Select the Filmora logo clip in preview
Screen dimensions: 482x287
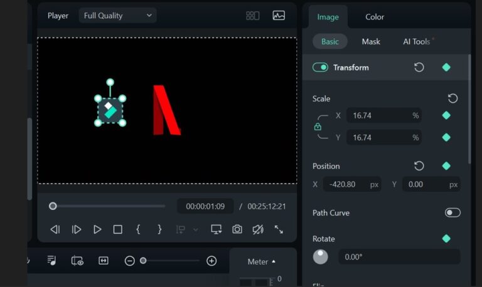pyautogui.click(x=110, y=111)
